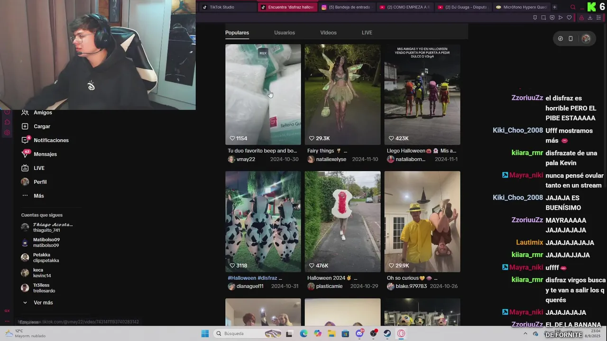
Task: Click the ad-blocker shield icon
Action: (x=552, y=18)
